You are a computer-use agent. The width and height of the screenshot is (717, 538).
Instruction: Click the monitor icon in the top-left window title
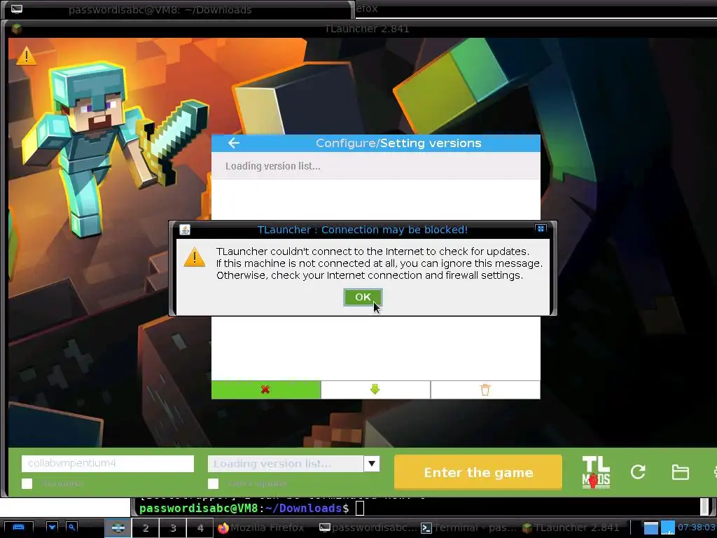click(17, 8)
